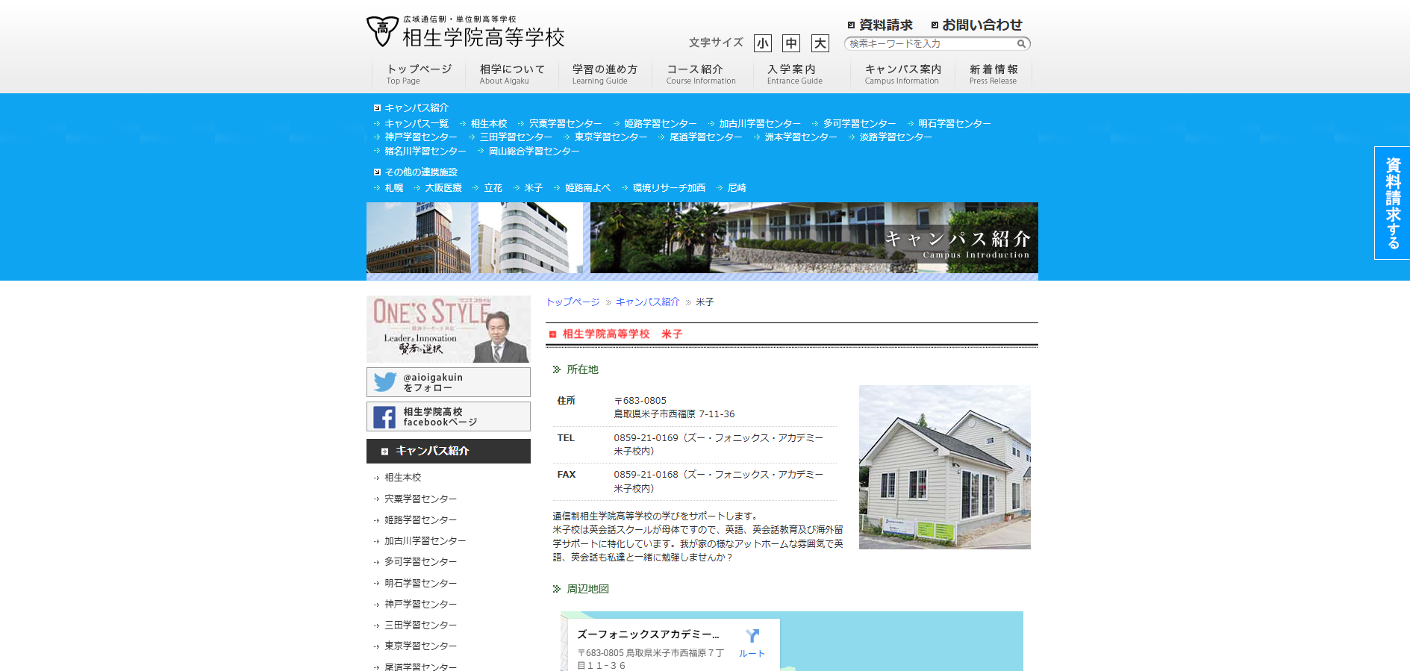Set font size to small (小)

click(762, 43)
